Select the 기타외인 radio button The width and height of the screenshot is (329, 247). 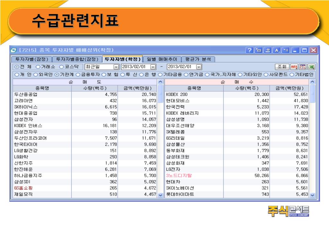coord(240,75)
